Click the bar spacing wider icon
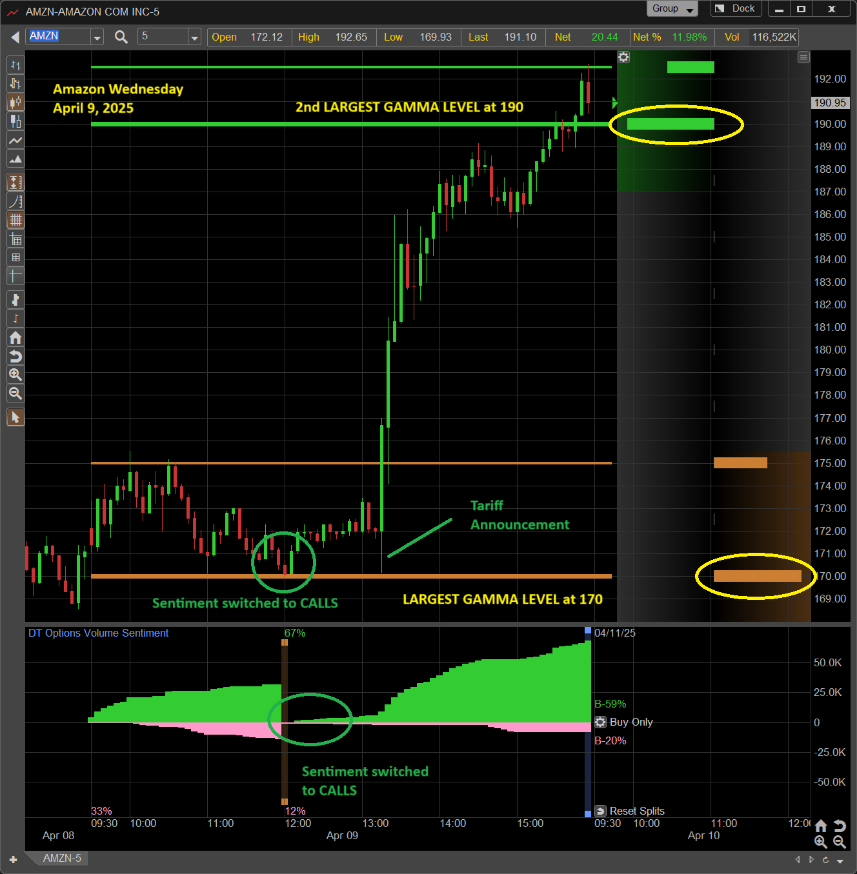 (15, 300)
